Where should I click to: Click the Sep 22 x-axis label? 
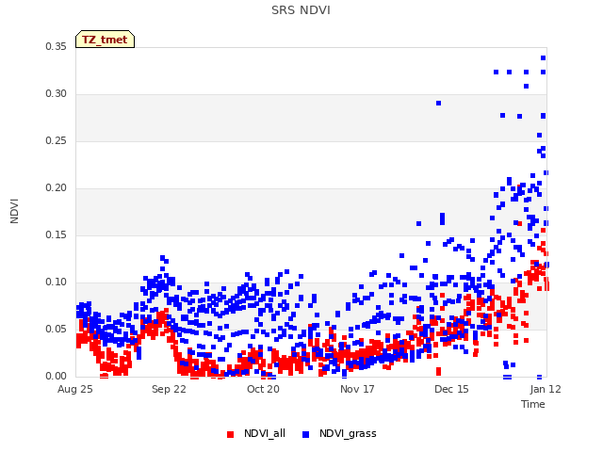pos(169,389)
